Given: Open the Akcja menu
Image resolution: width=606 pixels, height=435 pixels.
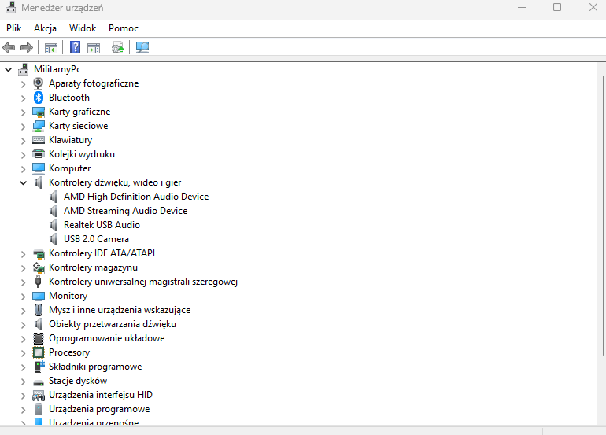Looking at the screenshot, I should (45, 28).
